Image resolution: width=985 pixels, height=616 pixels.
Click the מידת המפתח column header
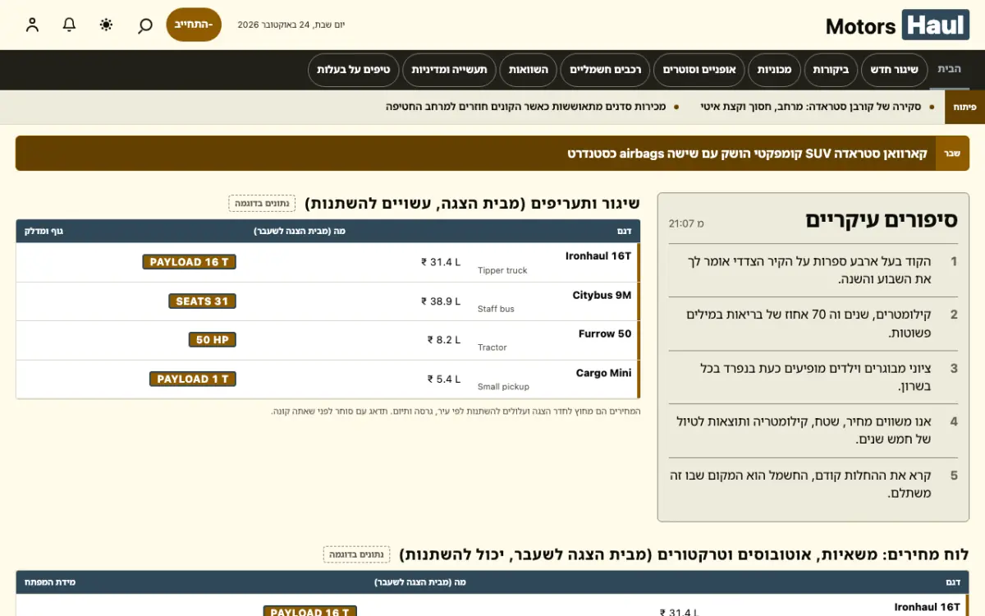pos(50,582)
